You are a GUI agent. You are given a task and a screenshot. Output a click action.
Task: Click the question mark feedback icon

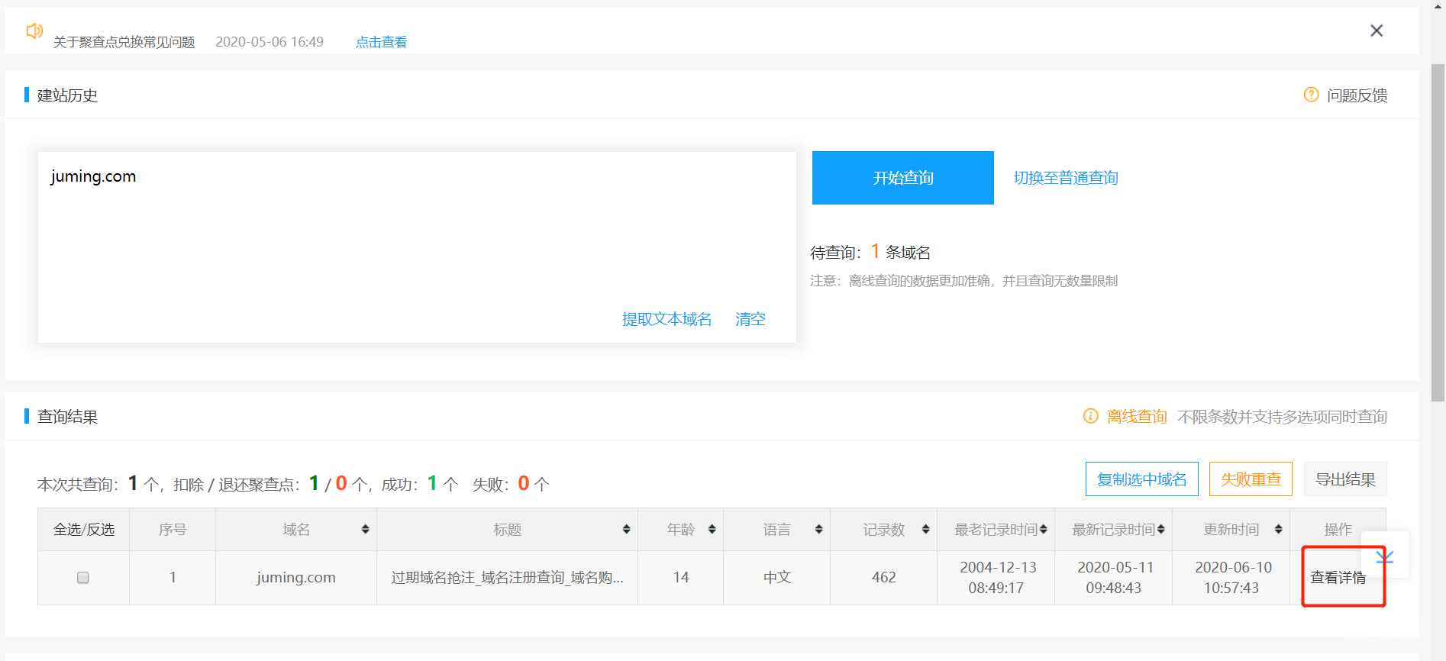coord(1311,95)
